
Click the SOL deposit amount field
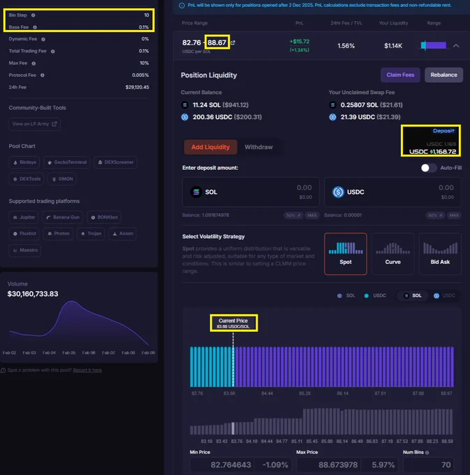pyautogui.click(x=251, y=192)
